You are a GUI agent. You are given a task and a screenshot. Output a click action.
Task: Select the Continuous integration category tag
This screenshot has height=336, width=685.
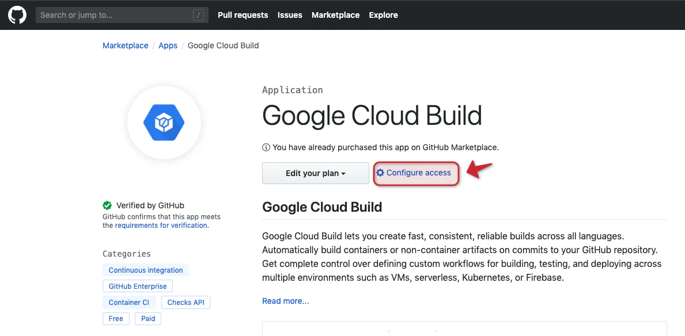146,270
